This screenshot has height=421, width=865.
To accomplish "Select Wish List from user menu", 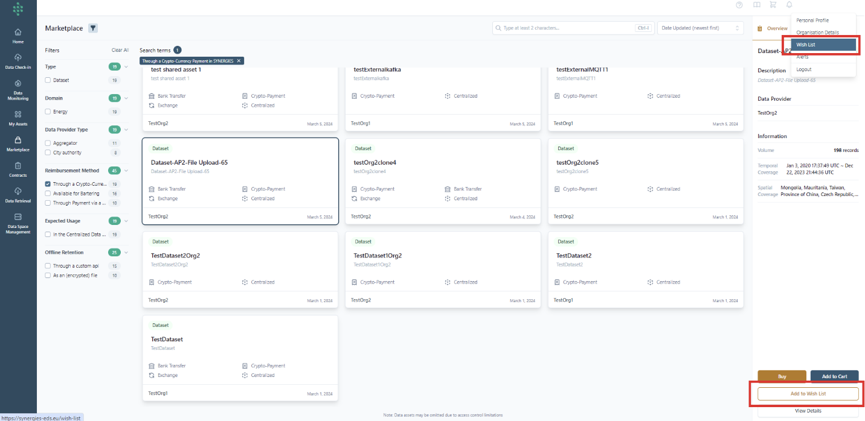I will pyautogui.click(x=819, y=45).
